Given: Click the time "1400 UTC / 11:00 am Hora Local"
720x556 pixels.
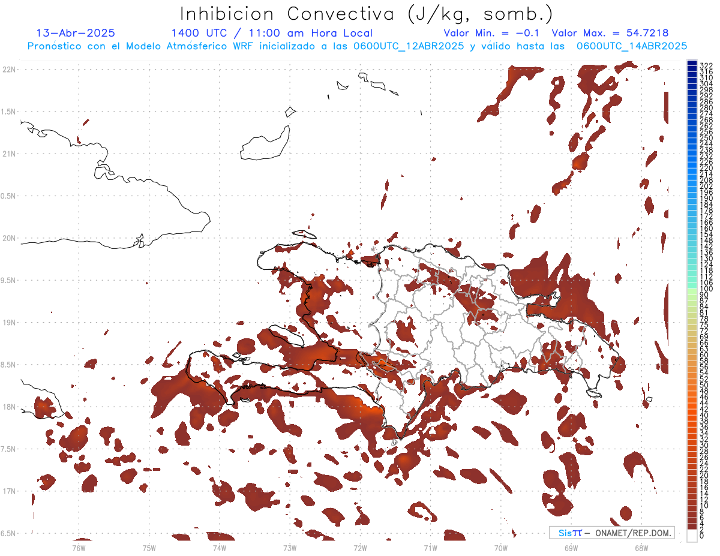Looking at the screenshot, I should point(272,33).
